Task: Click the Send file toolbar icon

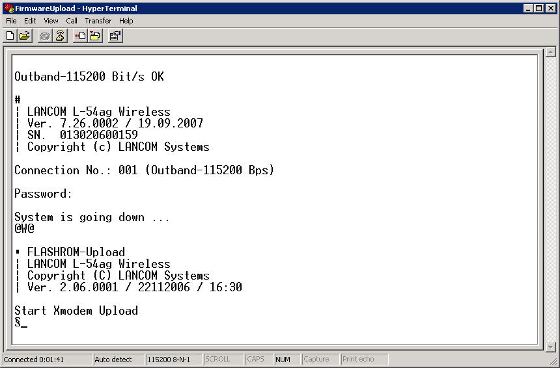Action: tap(80, 36)
